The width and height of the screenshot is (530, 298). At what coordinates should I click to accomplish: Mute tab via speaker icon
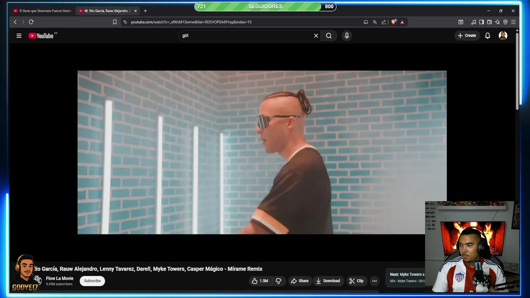point(86,11)
